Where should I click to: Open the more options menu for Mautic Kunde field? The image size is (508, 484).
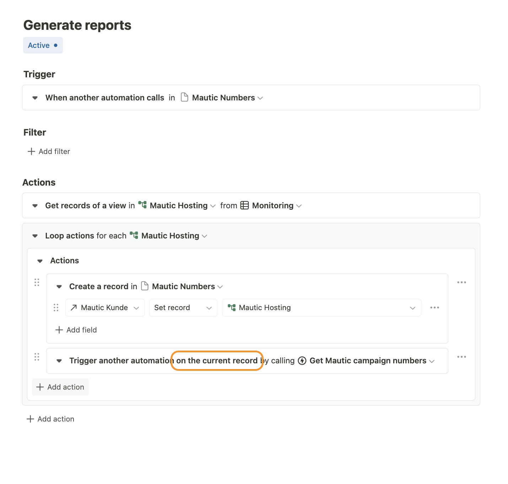(435, 308)
